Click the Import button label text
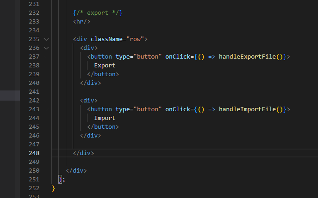The width and height of the screenshot is (318, 198). [105, 118]
